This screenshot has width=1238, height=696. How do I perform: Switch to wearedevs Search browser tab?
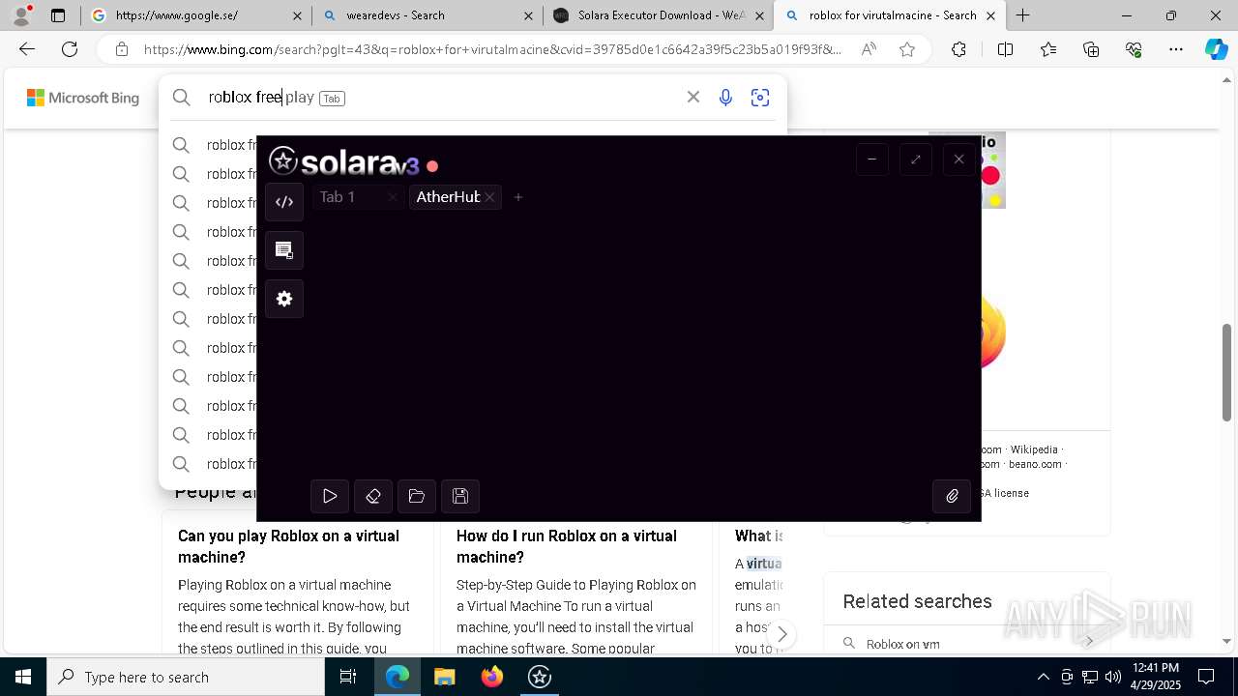click(x=427, y=15)
